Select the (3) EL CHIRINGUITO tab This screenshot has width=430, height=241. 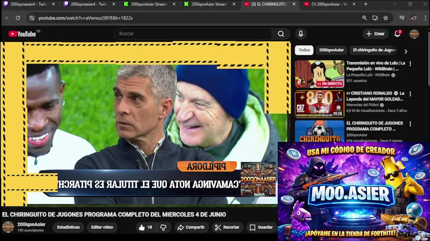click(269, 4)
